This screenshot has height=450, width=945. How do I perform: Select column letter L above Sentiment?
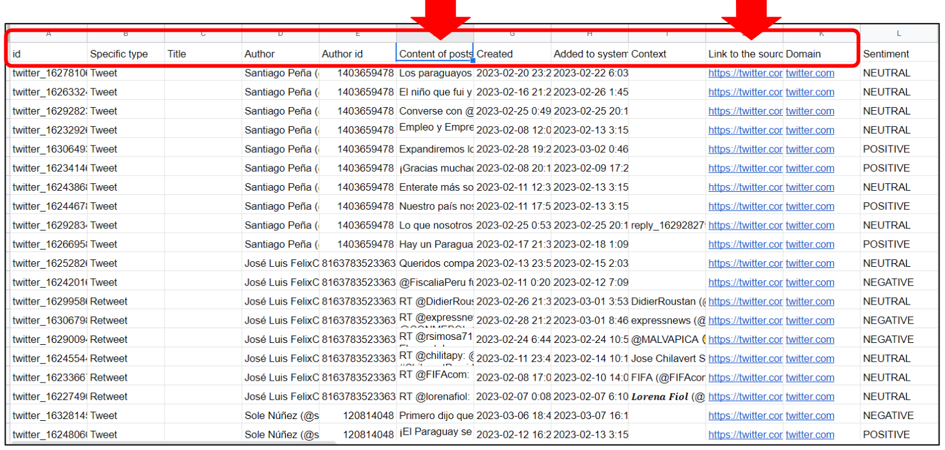[899, 34]
